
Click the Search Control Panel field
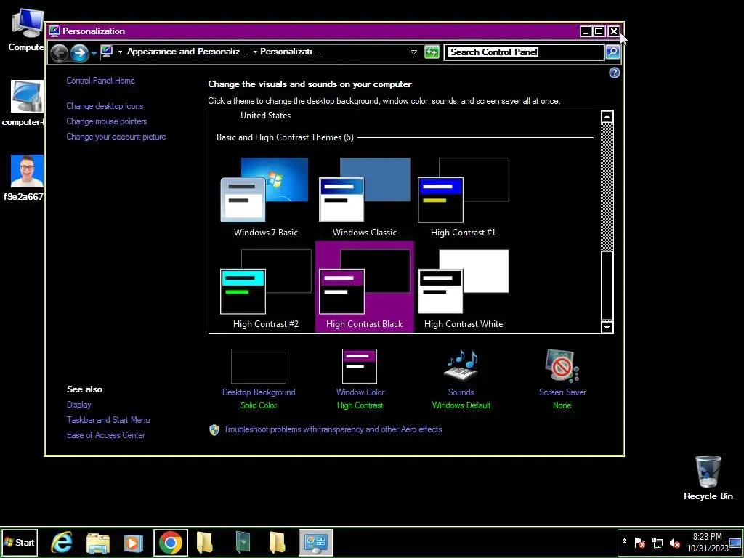(x=524, y=52)
